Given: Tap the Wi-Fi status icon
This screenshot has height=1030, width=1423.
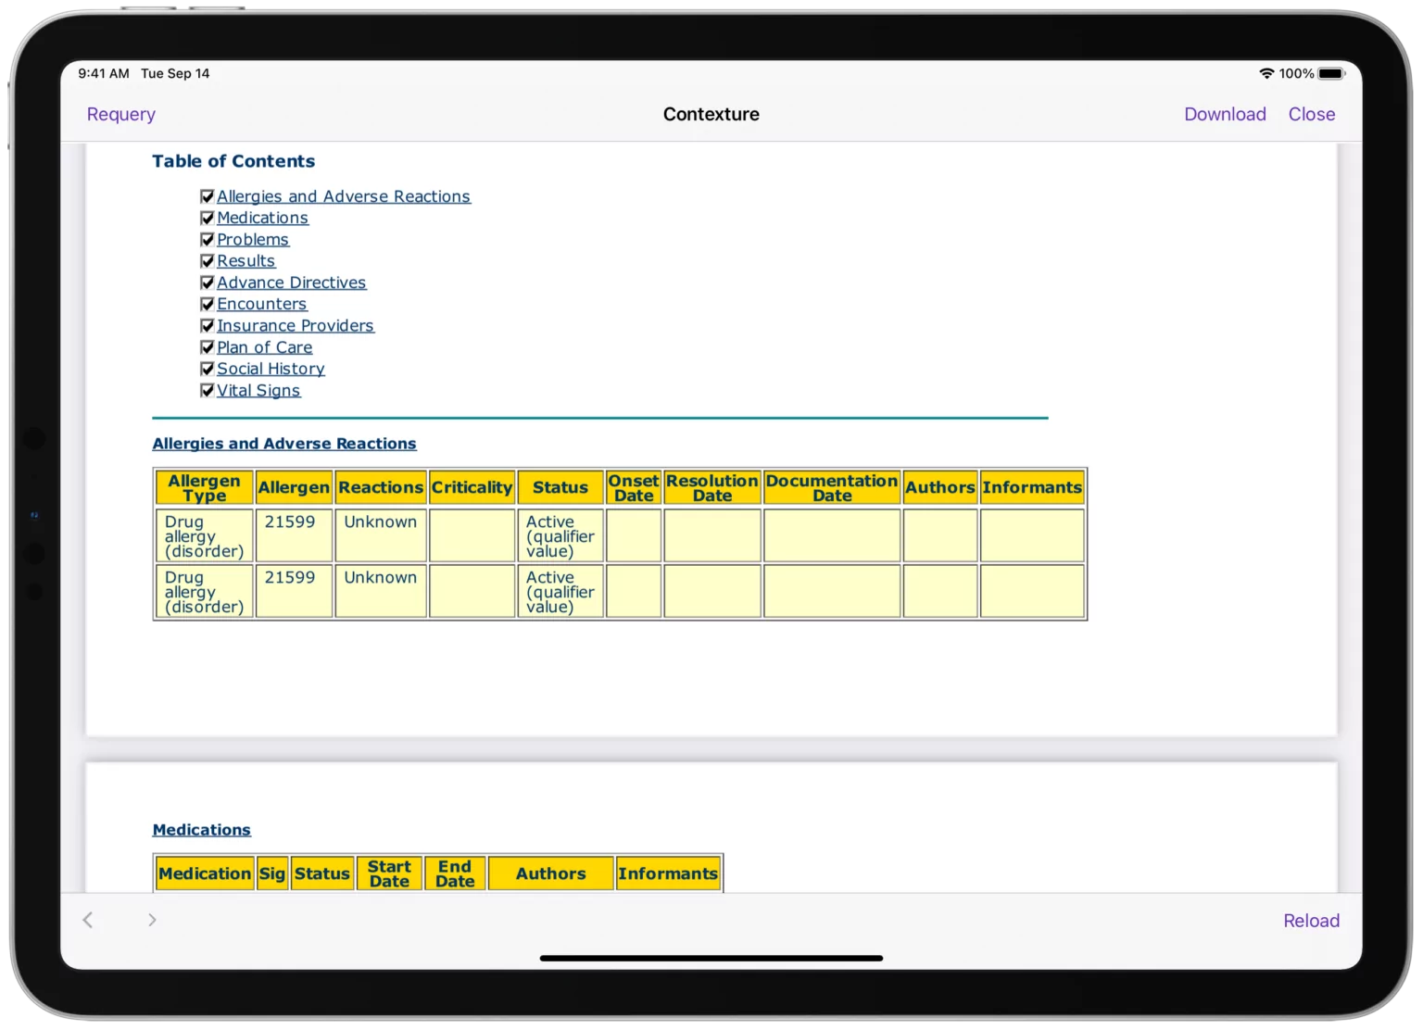Looking at the screenshot, I should 1266,74.
